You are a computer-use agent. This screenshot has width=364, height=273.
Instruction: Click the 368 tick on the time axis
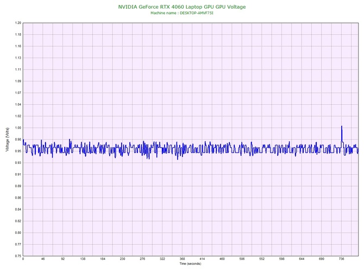(182, 259)
